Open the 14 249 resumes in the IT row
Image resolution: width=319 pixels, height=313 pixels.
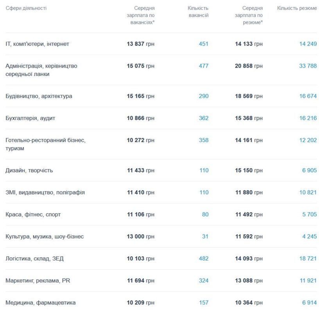[x=308, y=44]
